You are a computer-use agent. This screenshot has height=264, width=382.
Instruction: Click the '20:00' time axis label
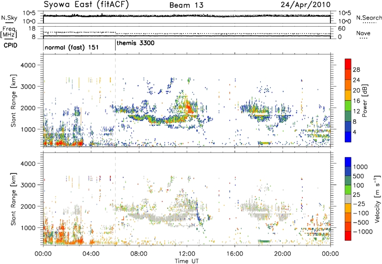(x=282, y=254)
